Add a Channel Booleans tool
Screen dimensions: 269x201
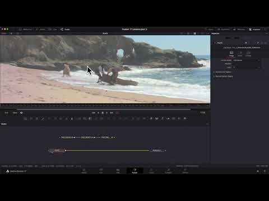85,118
